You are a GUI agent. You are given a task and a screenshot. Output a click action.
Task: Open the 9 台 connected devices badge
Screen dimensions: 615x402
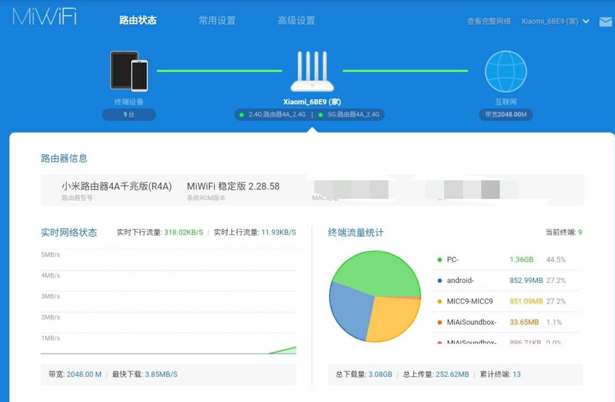click(x=128, y=114)
